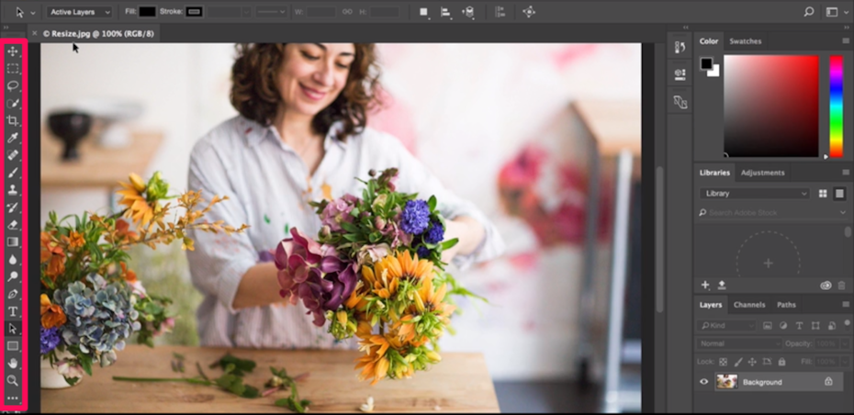
Task: Click the add library item plus button
Action: coord(705,286)
